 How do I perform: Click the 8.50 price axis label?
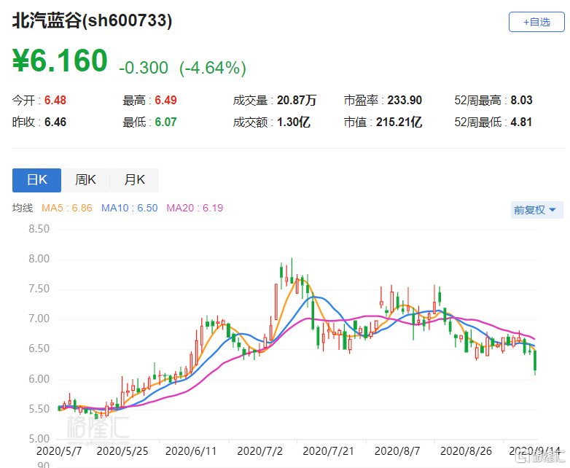point(39,229)
